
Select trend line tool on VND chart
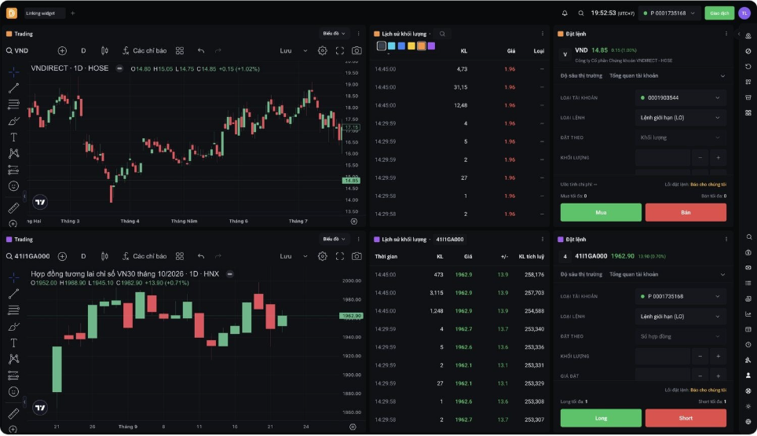click(x=13, y=88)
